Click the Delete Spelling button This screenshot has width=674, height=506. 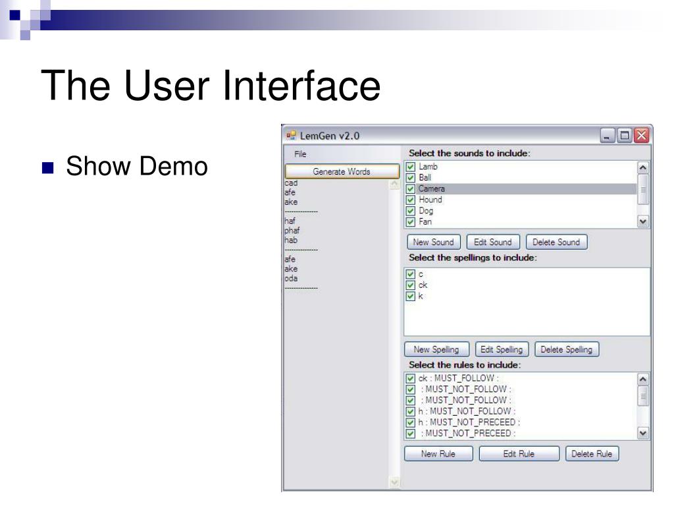(567, 349)
